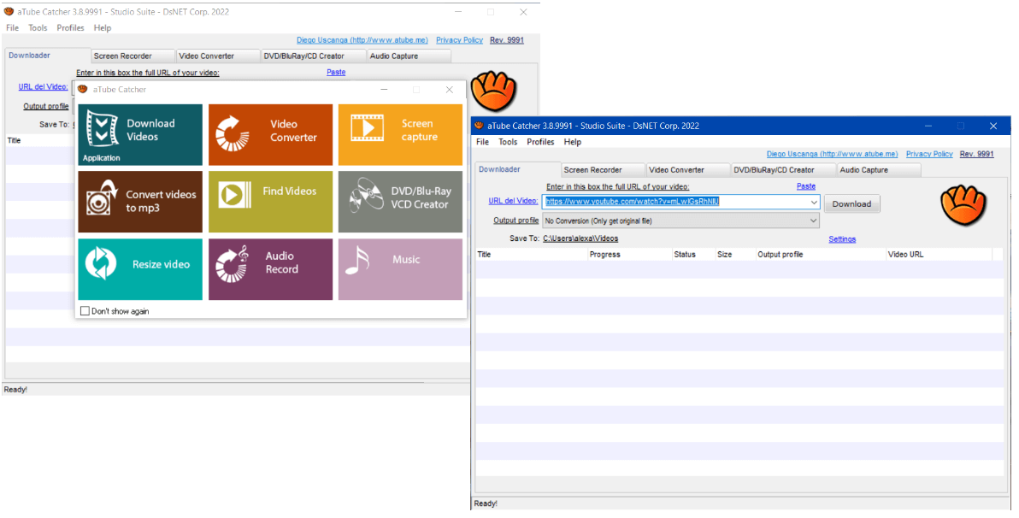The image size is (1019, 518).
Task: Click URL del Video label link in left window
Action: (x=43, y=87)
